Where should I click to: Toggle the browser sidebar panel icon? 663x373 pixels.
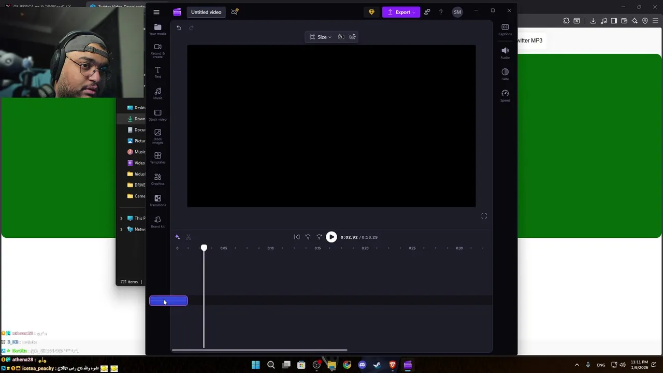point(614,21)
